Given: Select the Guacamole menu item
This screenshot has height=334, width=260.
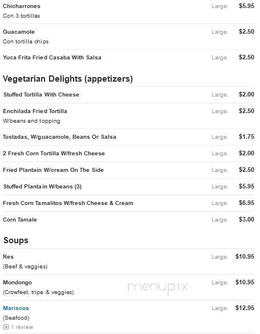Looking at the screenshot, I should (19, 32).
